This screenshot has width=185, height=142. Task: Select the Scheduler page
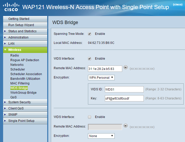click(18, 69)
